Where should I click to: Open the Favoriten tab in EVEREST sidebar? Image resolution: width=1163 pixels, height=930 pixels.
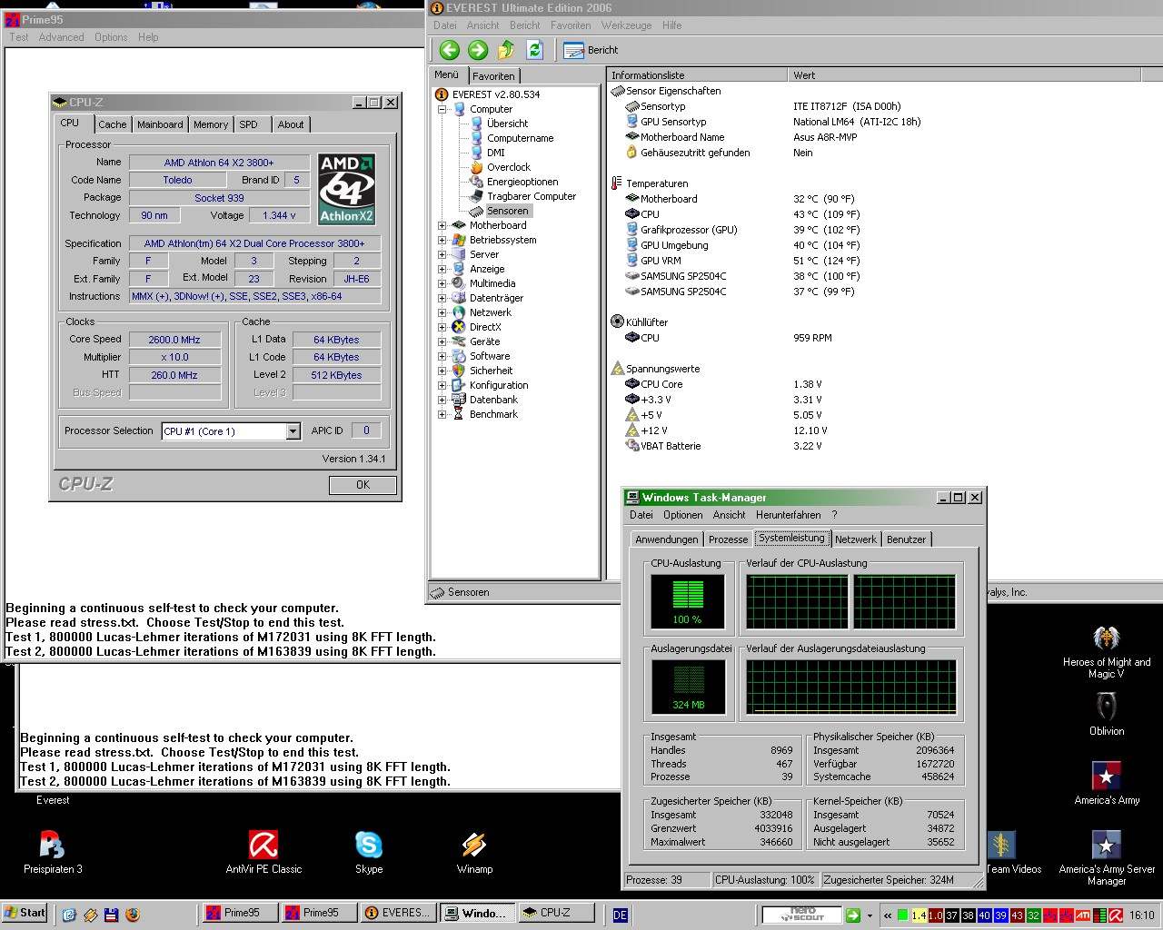pyautogui.click(x=493, y=76)
